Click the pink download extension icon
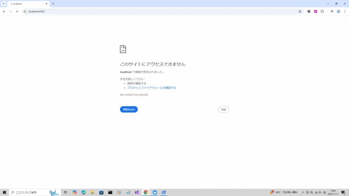Screen dimensions: 349x196 316,11
